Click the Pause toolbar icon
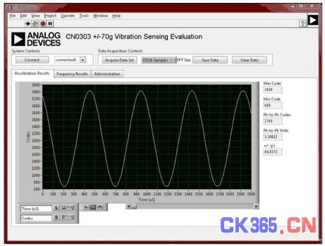Viewport: 325px width, 246px height. (50, 24)
